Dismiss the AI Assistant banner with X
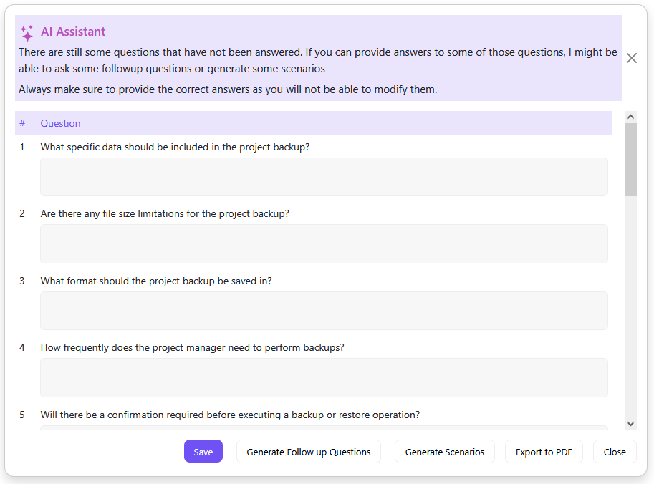654x484 pixels. [x=631, y=58]
